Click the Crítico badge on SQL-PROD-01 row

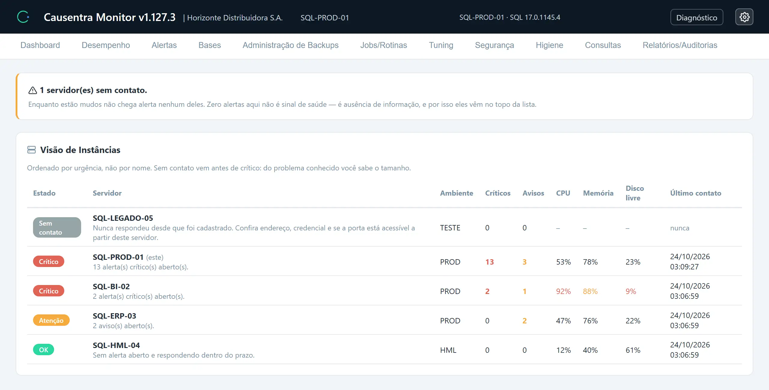49,262
